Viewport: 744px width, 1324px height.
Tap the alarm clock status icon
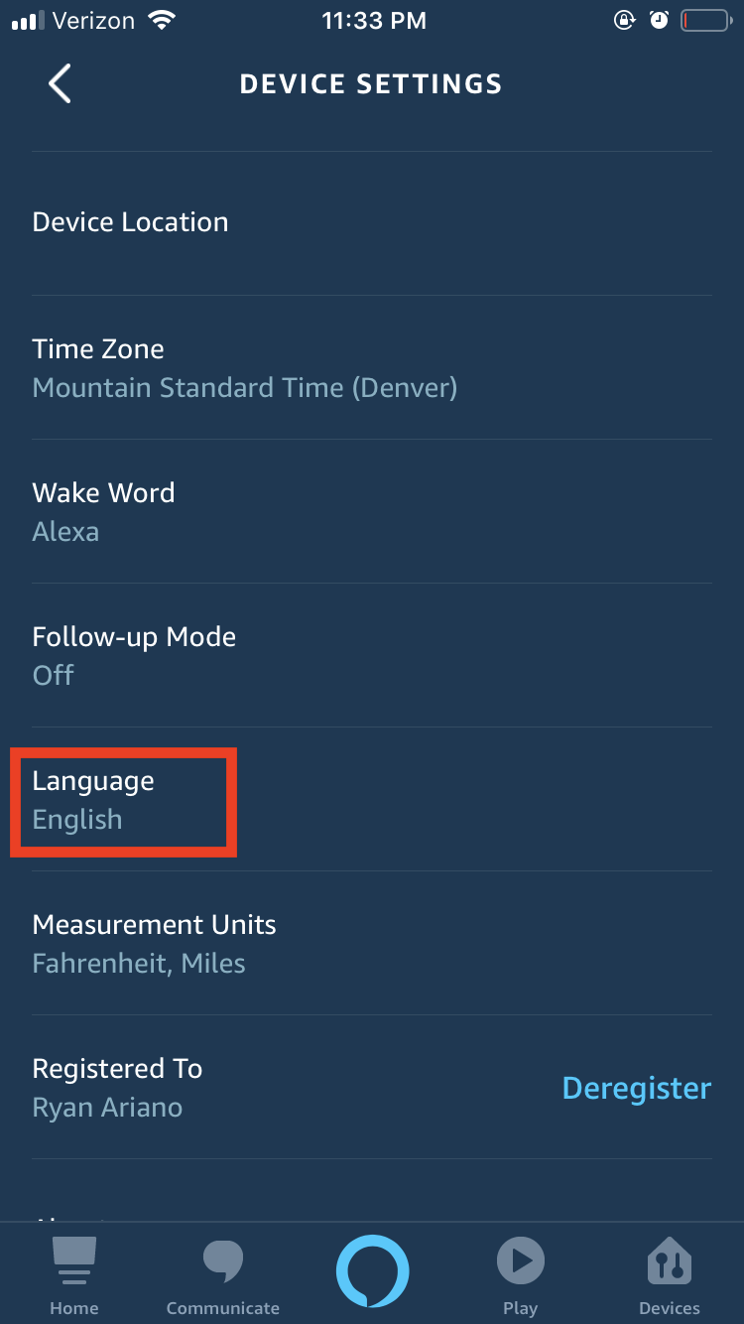tap(659, 19)
